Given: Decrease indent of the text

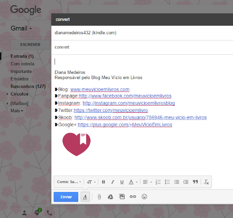Looking at the screenshot, I should point(177,182).
